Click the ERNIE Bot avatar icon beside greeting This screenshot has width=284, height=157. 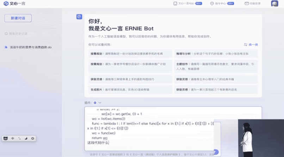point(79,17)
